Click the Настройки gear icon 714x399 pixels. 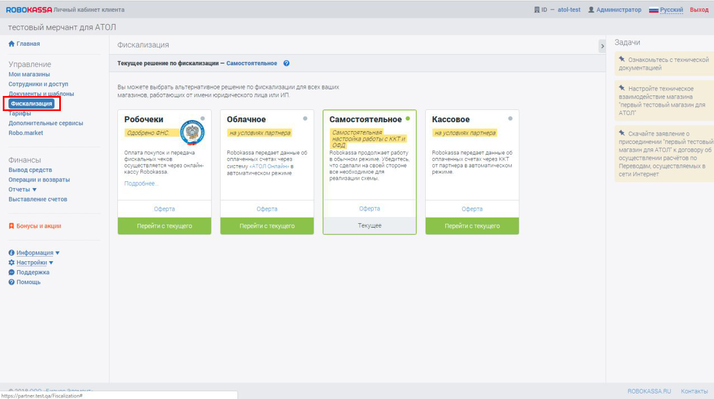(x=11, y=262)
